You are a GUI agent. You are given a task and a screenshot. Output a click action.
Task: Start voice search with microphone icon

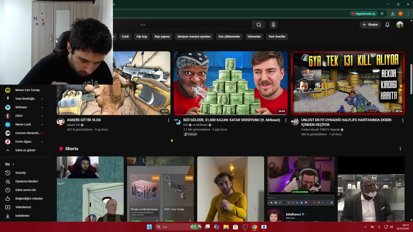[273, 24]
